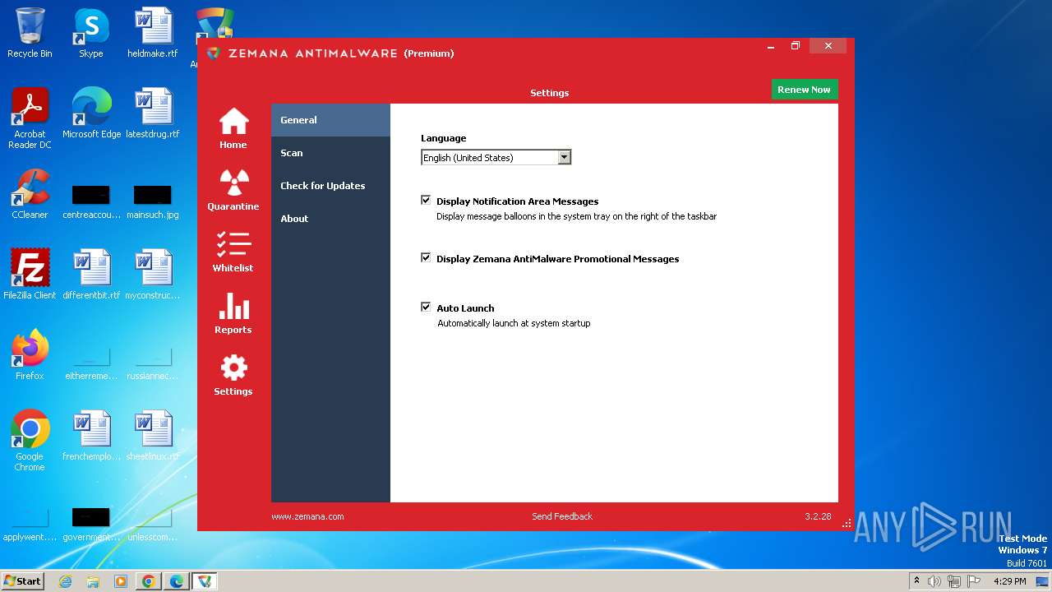Image resolution: width=1052 pixels, height=592 pixels.
Task: Open the Recycle Bin desktop icon
Action: coord(30,33)
